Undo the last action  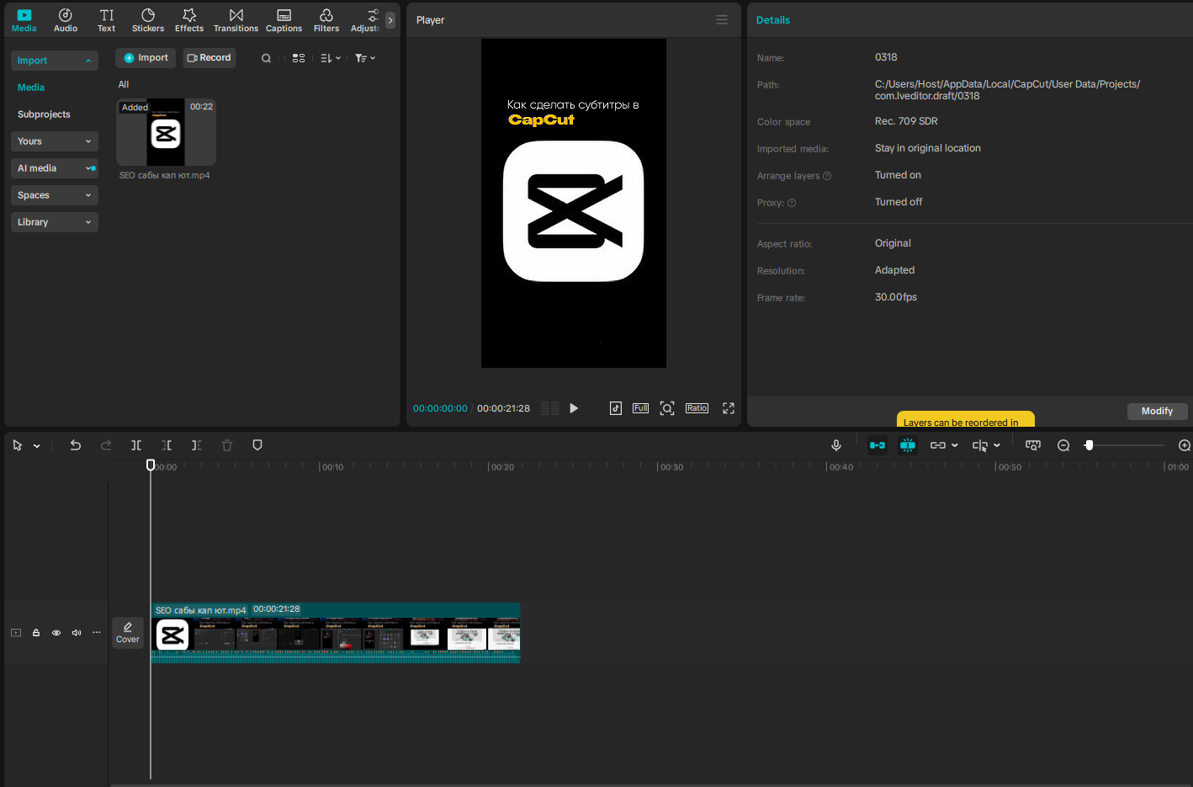coord(76,445)
